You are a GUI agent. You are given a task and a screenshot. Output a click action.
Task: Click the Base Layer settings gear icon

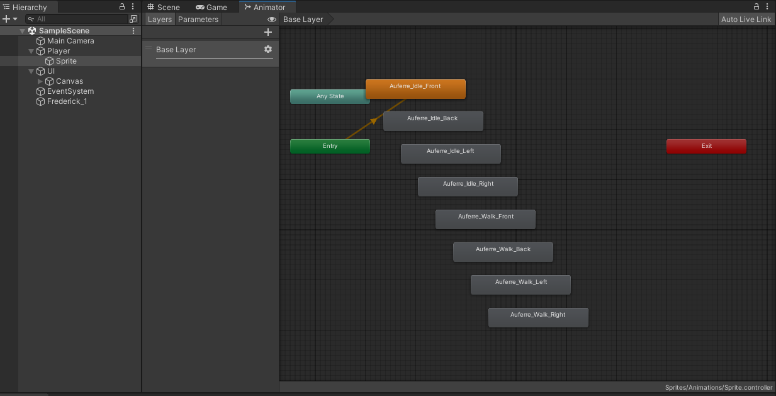coord(268,49)
